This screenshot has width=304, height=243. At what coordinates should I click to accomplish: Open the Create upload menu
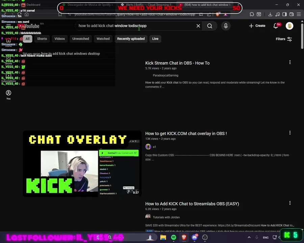[257, 26]
